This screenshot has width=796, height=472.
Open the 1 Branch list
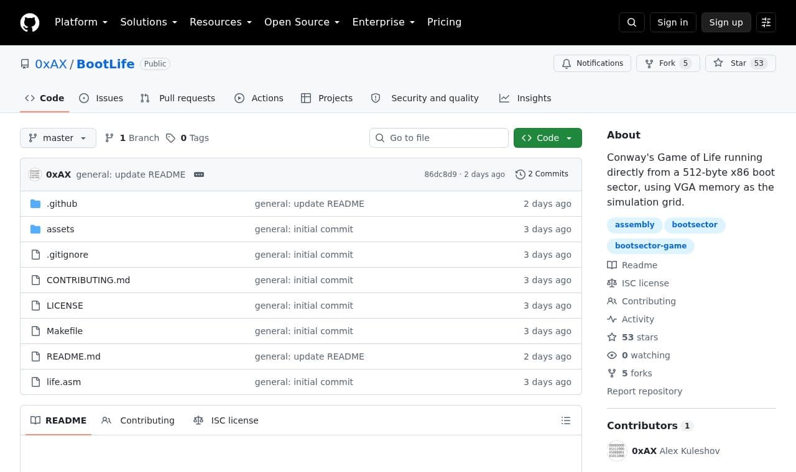point(132,138)
